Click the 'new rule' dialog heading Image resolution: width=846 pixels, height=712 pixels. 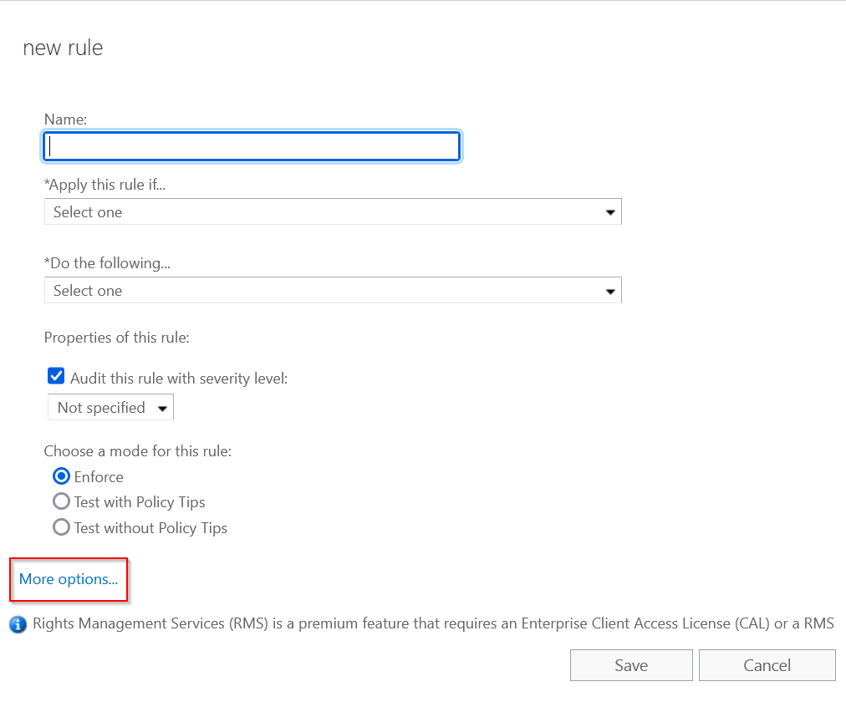pos(63,48)
